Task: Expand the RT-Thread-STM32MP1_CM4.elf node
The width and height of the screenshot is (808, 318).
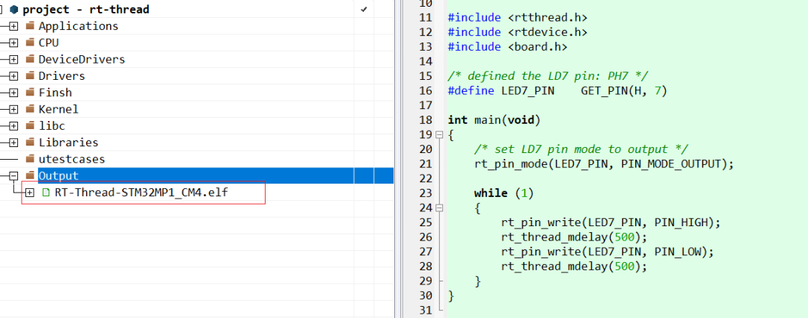Action: tap(30, 193)
